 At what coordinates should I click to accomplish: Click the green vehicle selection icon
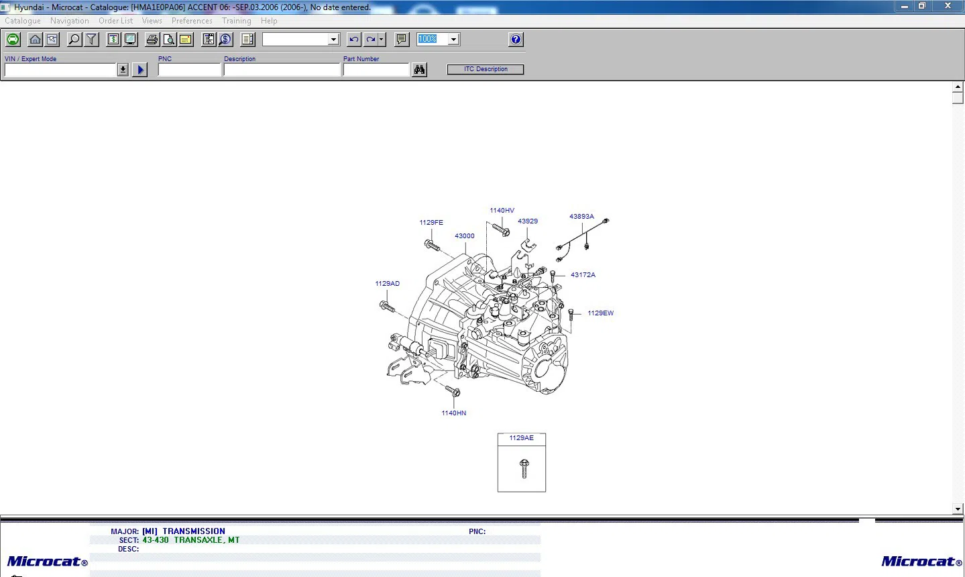pyautogui.click(x=13, y=40)
